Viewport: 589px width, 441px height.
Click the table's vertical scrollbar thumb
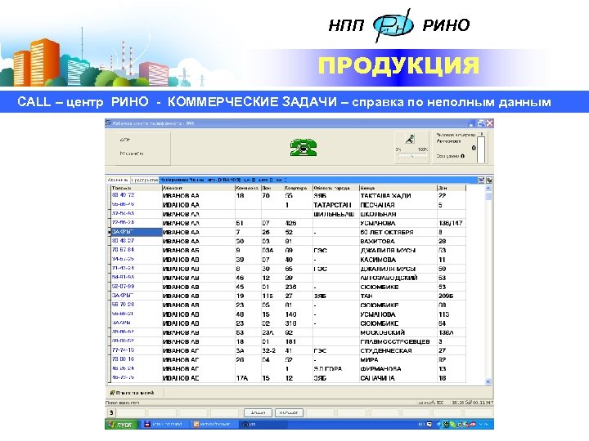(488, 196)
